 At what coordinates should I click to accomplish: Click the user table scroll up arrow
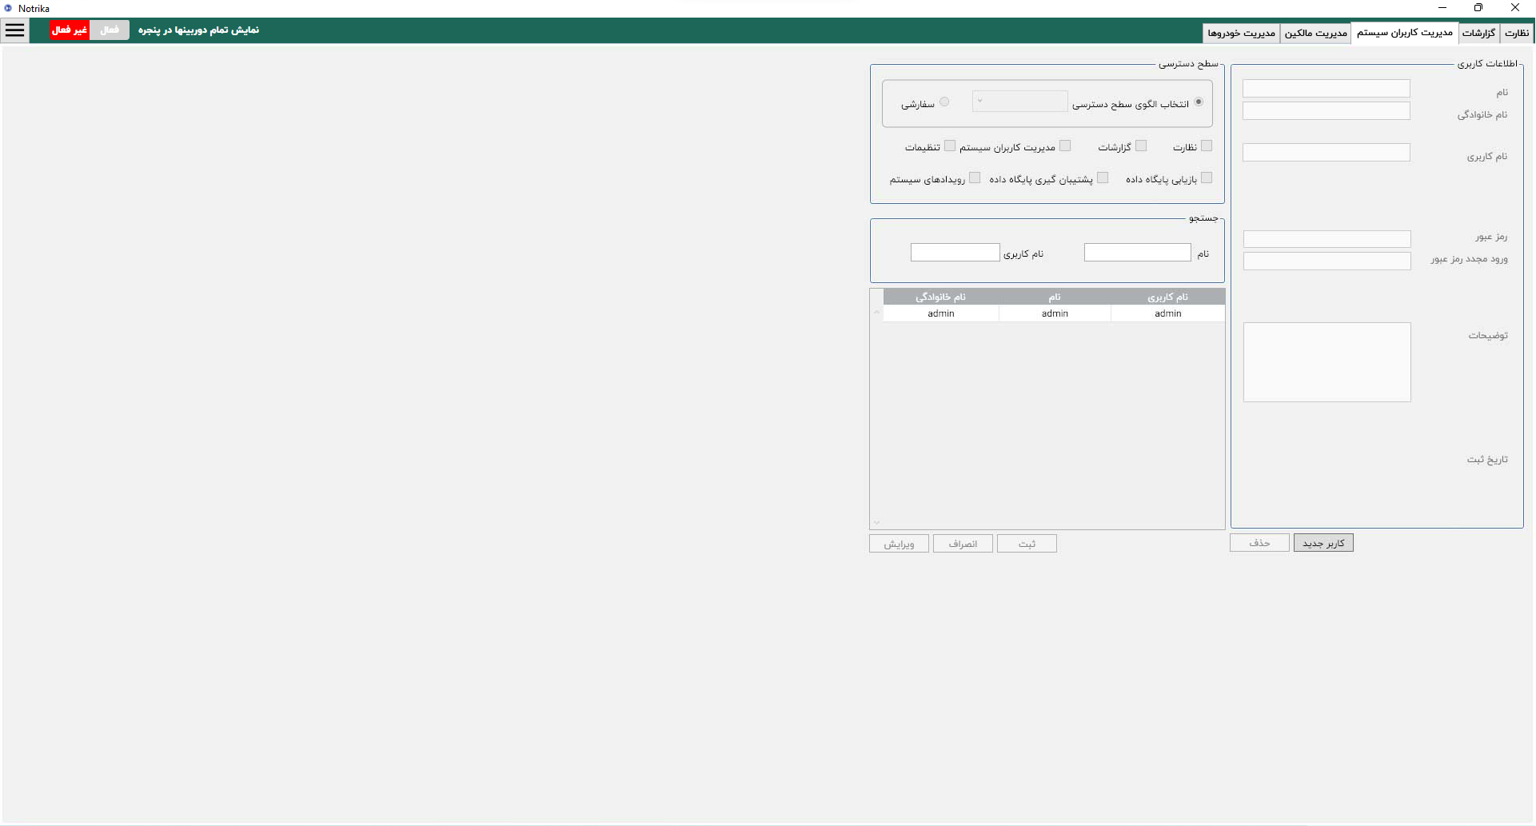876,313
